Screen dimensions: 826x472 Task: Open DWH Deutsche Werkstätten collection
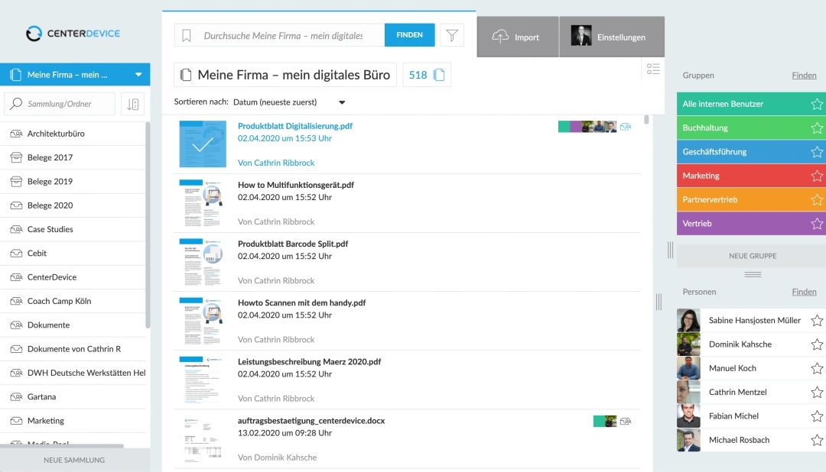(73, 373)
